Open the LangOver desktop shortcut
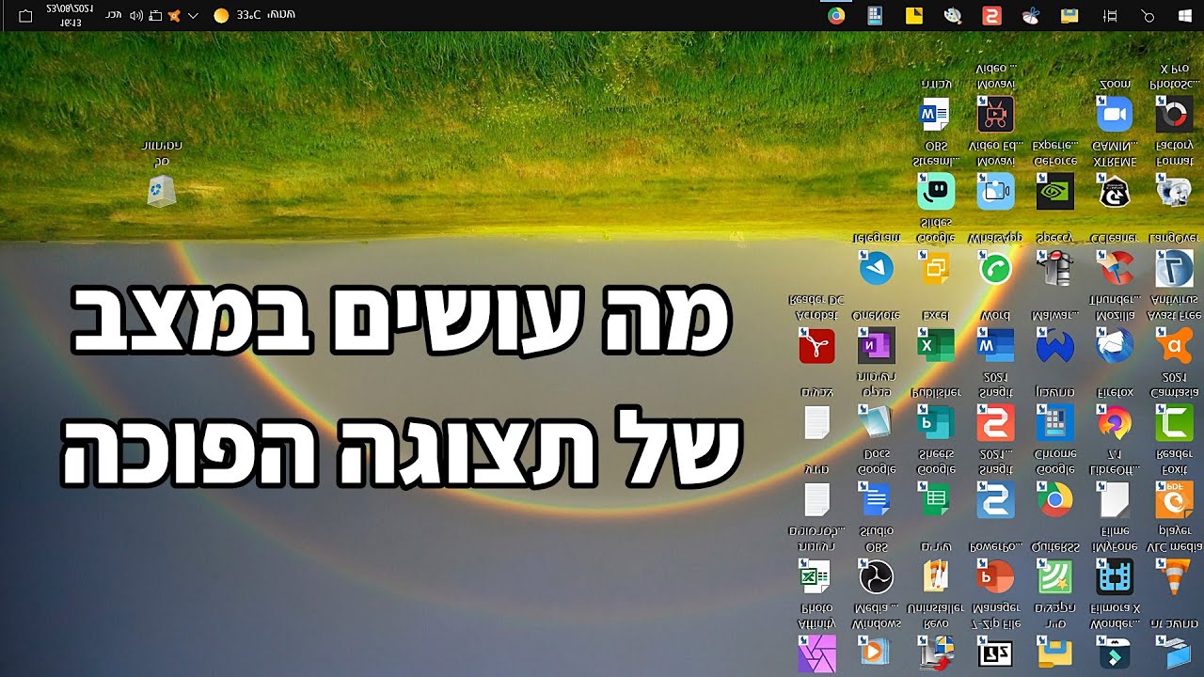Screen dimensions: 1204x677 [x=1173, y=269]
